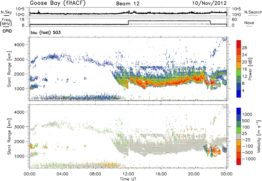Select the '20:00' time tick label
Viewport: 262px width, 181px height.
pos(194,174)
